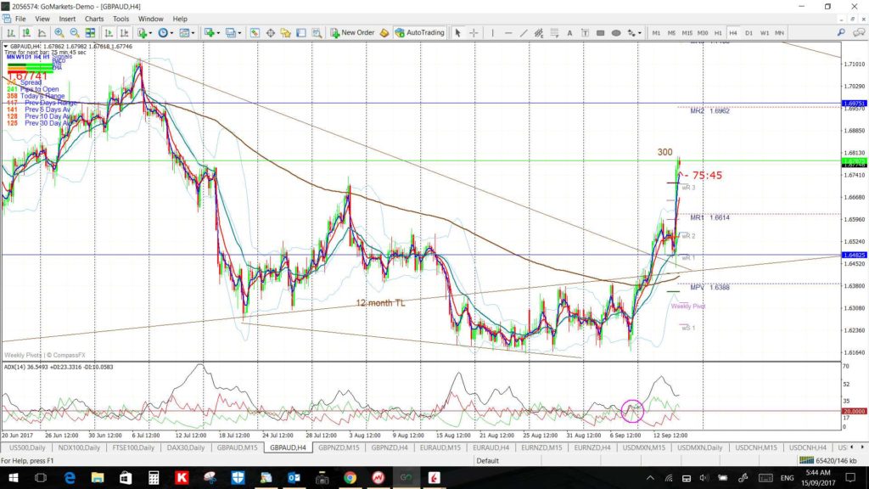Switch to H1 timeframe

coord(718,33)
